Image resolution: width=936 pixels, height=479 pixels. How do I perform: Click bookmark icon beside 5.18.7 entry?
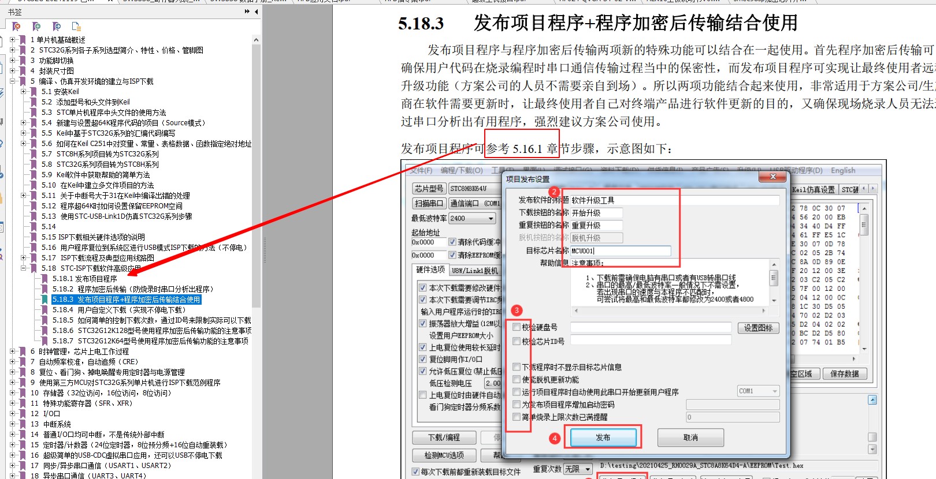[44, 341]
